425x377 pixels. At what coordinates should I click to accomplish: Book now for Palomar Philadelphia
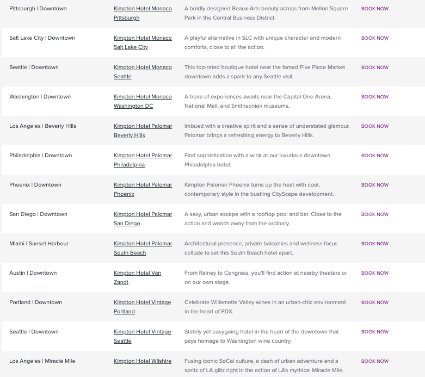(x=375, y=156)
